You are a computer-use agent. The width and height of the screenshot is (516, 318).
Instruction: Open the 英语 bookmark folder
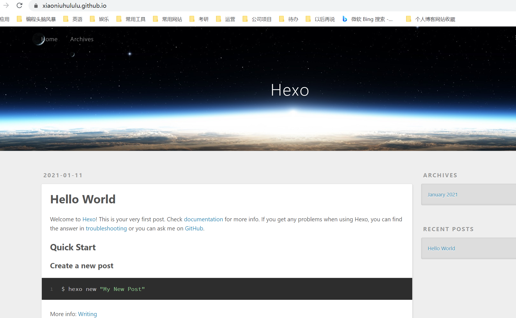(73, 19)
